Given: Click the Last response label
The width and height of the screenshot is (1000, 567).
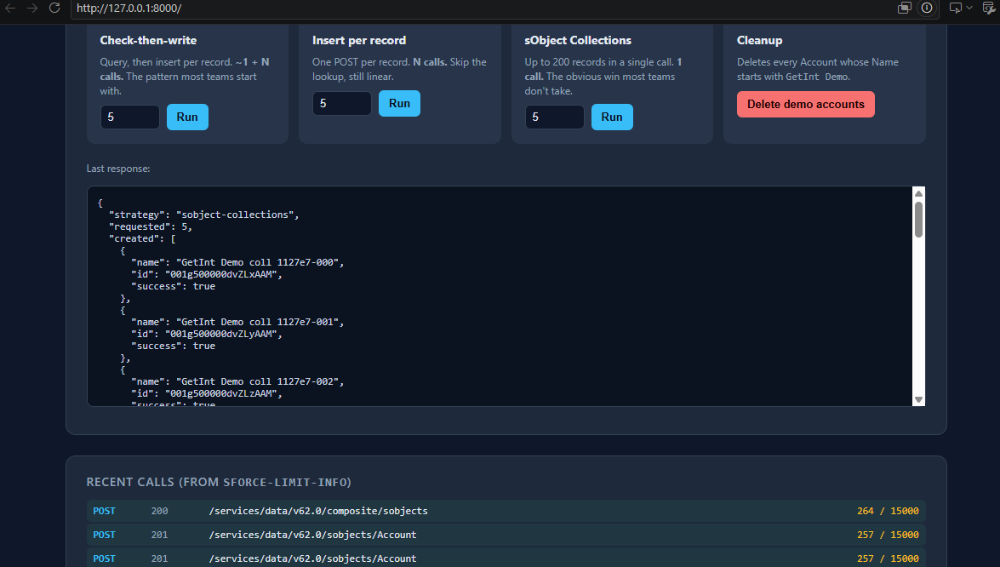Looking at the screenshot, I should [118, 169].
